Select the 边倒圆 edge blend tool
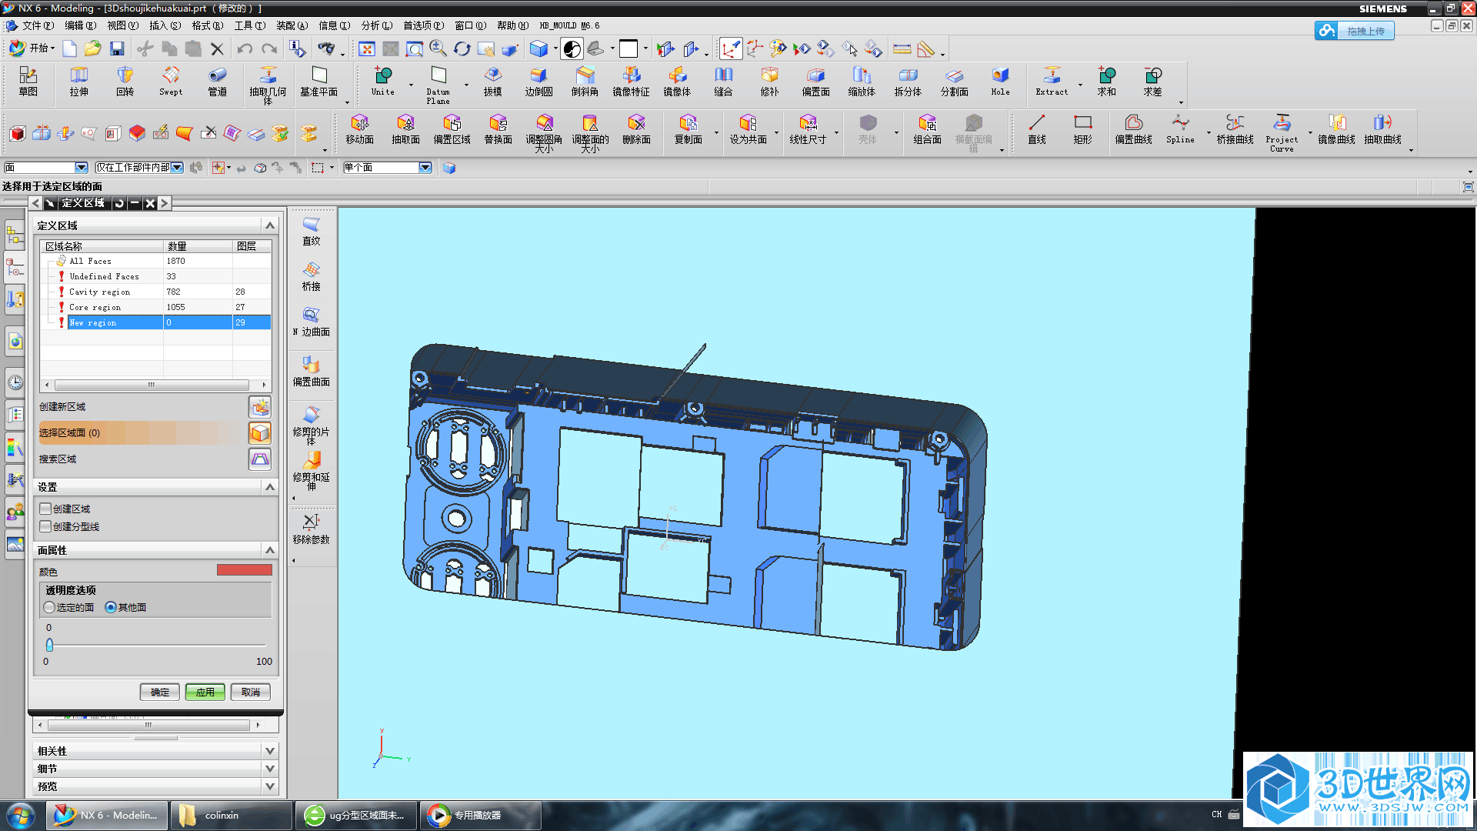This screenshot has width=1477, height=831. pyautogui.click(x=538, y=81)
